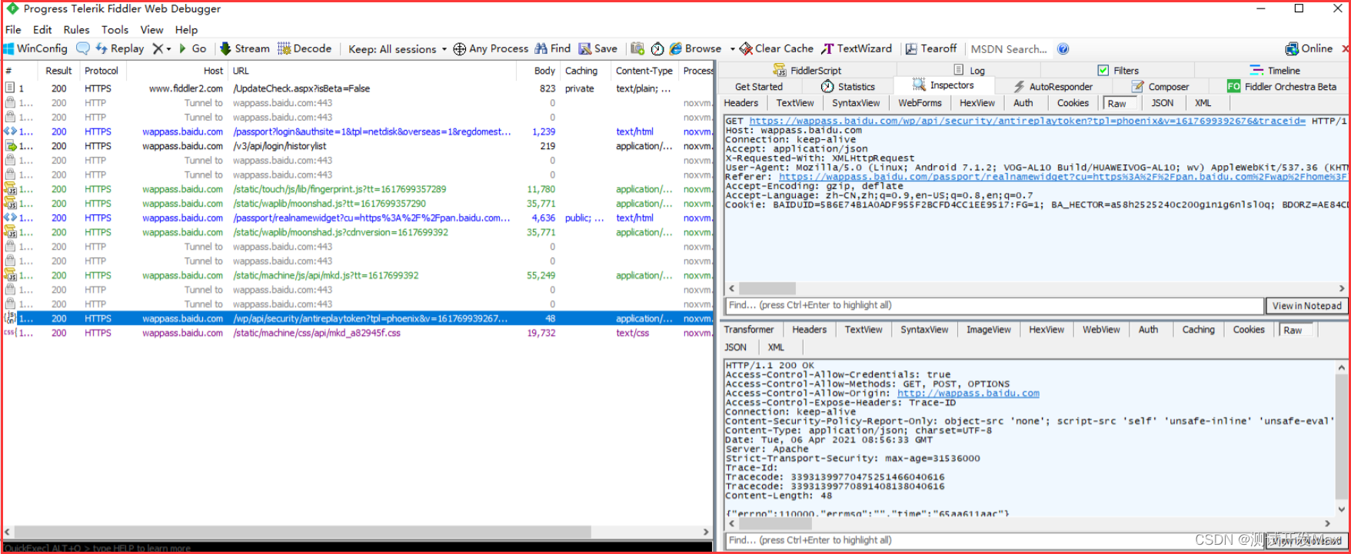
Task: Click the response Find input field
Action: tap(995, 540)
